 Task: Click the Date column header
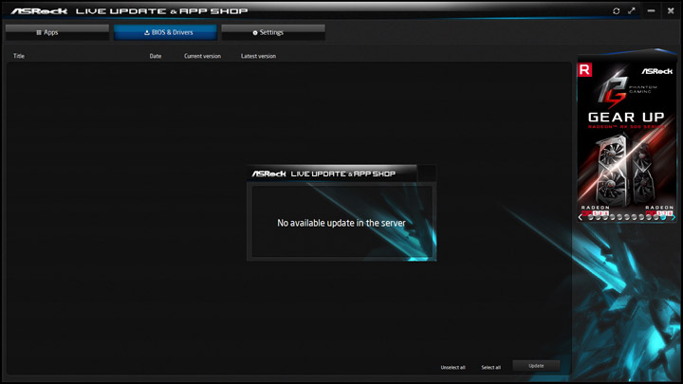156,56
